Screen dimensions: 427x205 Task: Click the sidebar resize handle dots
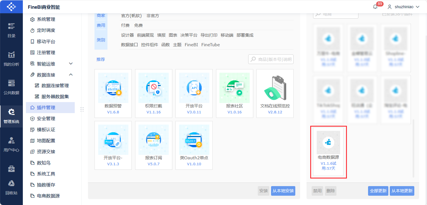tap(82, 109)
